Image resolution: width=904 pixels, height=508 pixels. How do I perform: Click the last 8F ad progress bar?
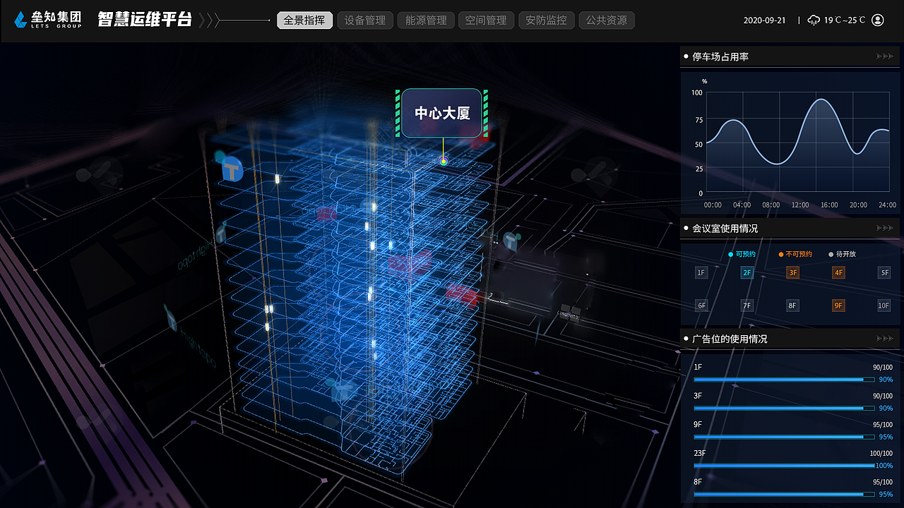tap(784, 494)
